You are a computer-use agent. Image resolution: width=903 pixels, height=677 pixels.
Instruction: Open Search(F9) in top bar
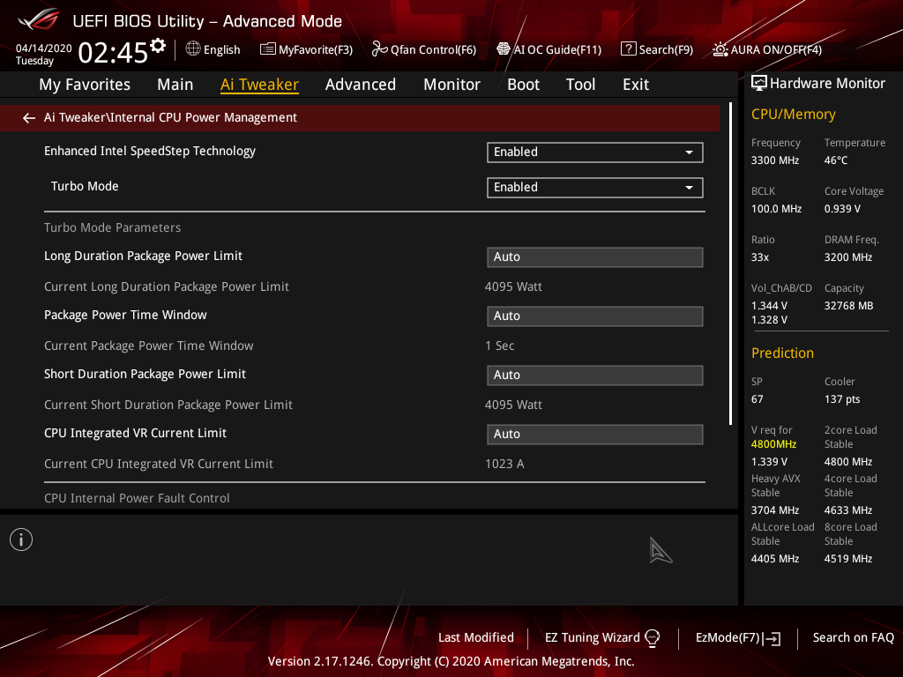click(x=657, y=49)
